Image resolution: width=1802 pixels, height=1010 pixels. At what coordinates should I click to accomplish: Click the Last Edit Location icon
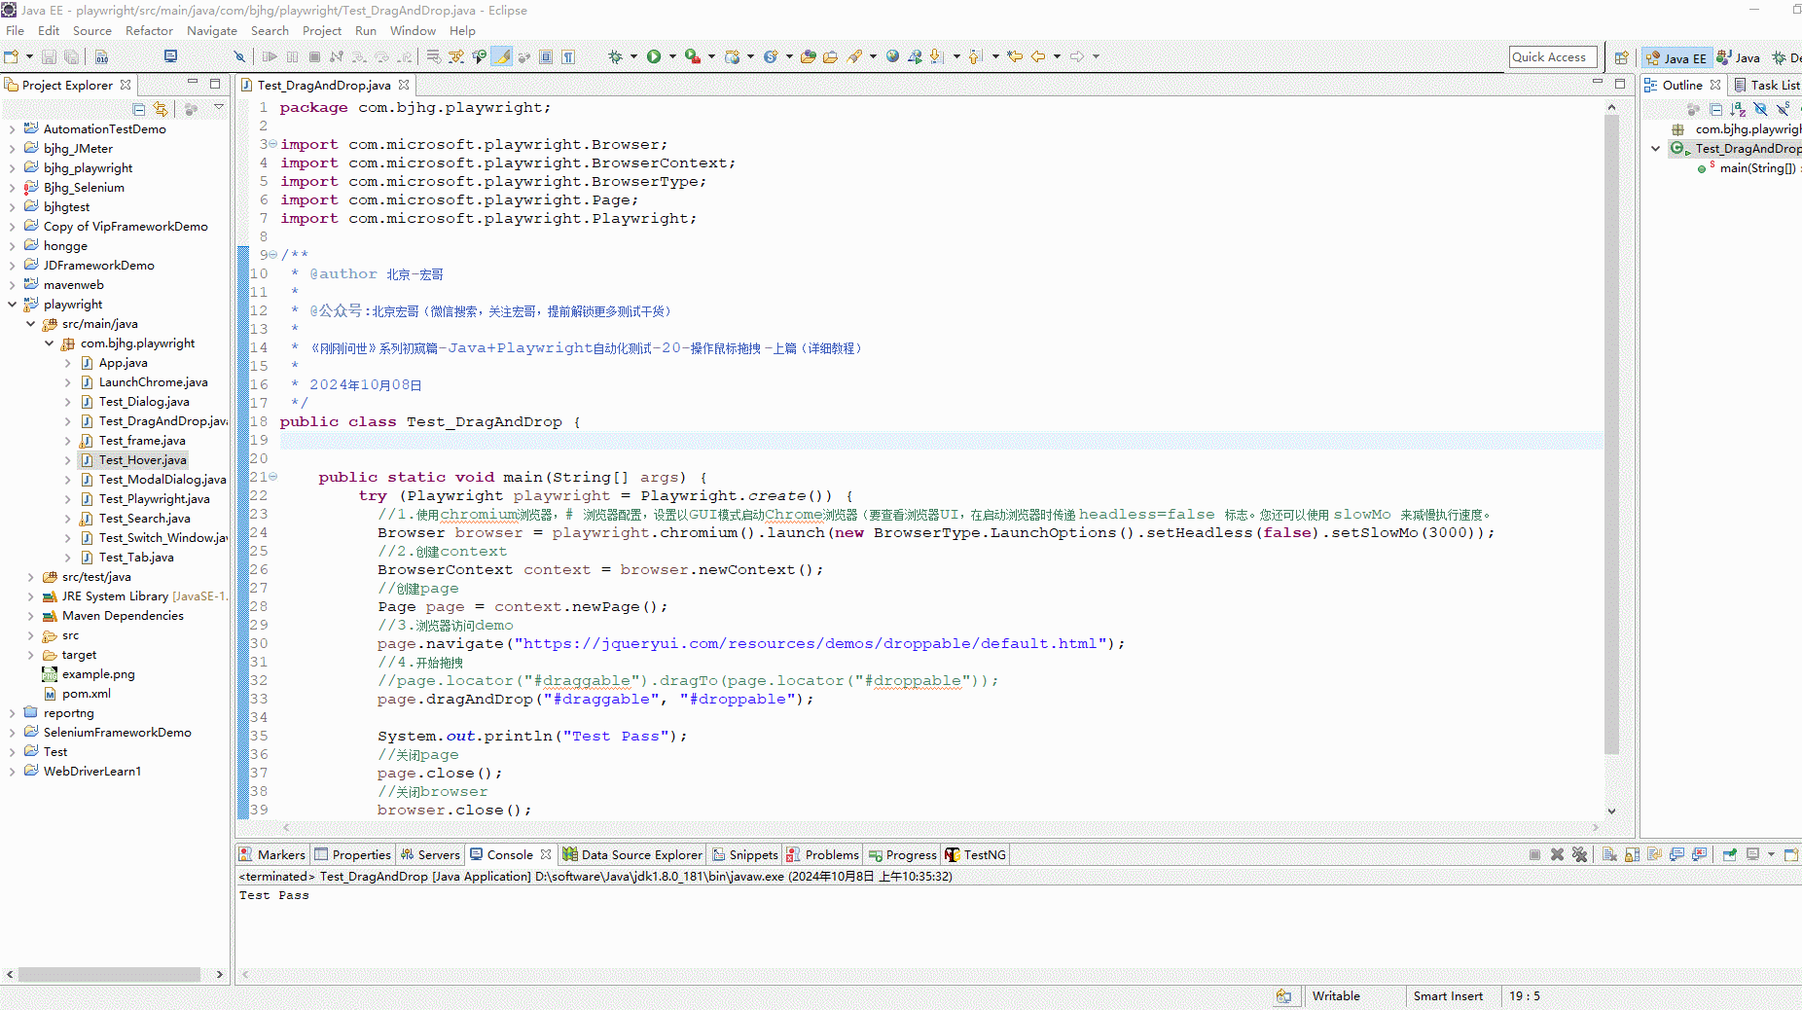pos(1015,56)
